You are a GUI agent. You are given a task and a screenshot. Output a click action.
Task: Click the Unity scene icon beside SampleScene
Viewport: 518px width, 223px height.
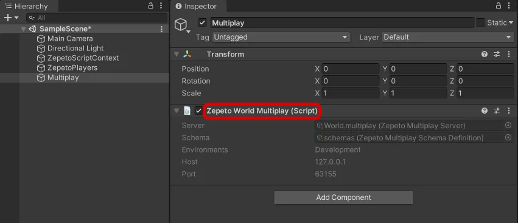click(32, 29)
